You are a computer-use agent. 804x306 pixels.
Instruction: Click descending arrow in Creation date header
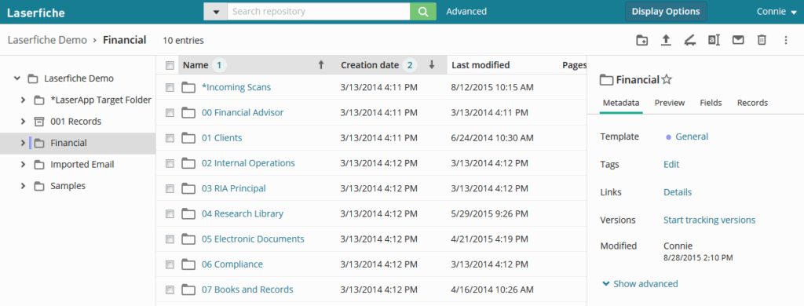tap(432, 64)
